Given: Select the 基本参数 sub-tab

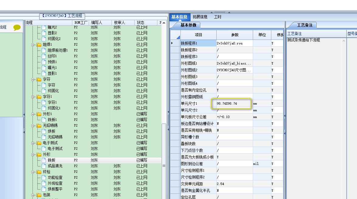Looking at the screenshot, I should click(188, 25).
